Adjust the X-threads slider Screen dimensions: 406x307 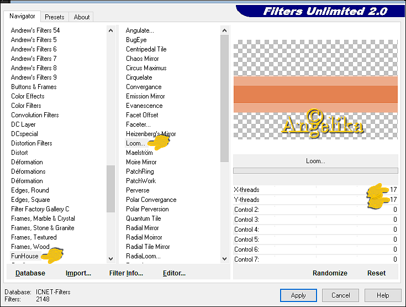pyautogui.click(x=315, y=190)
